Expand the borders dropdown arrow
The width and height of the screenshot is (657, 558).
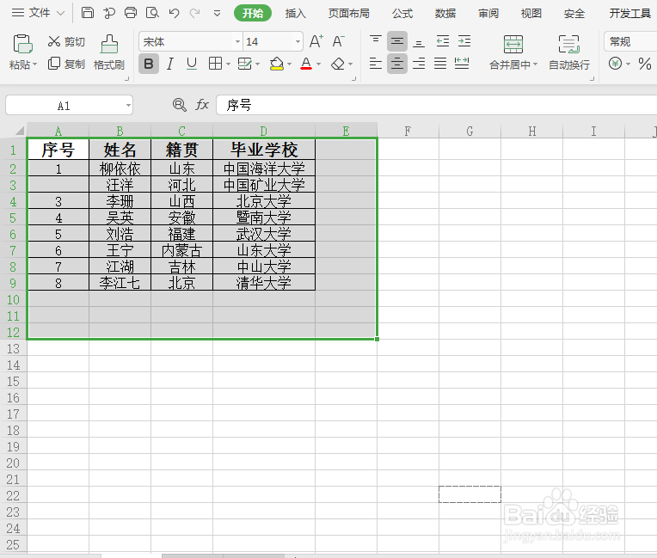pos(229,64)
